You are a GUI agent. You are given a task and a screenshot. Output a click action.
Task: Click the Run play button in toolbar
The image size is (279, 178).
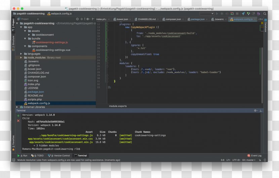pyautogui.click(x=217, y=14)
